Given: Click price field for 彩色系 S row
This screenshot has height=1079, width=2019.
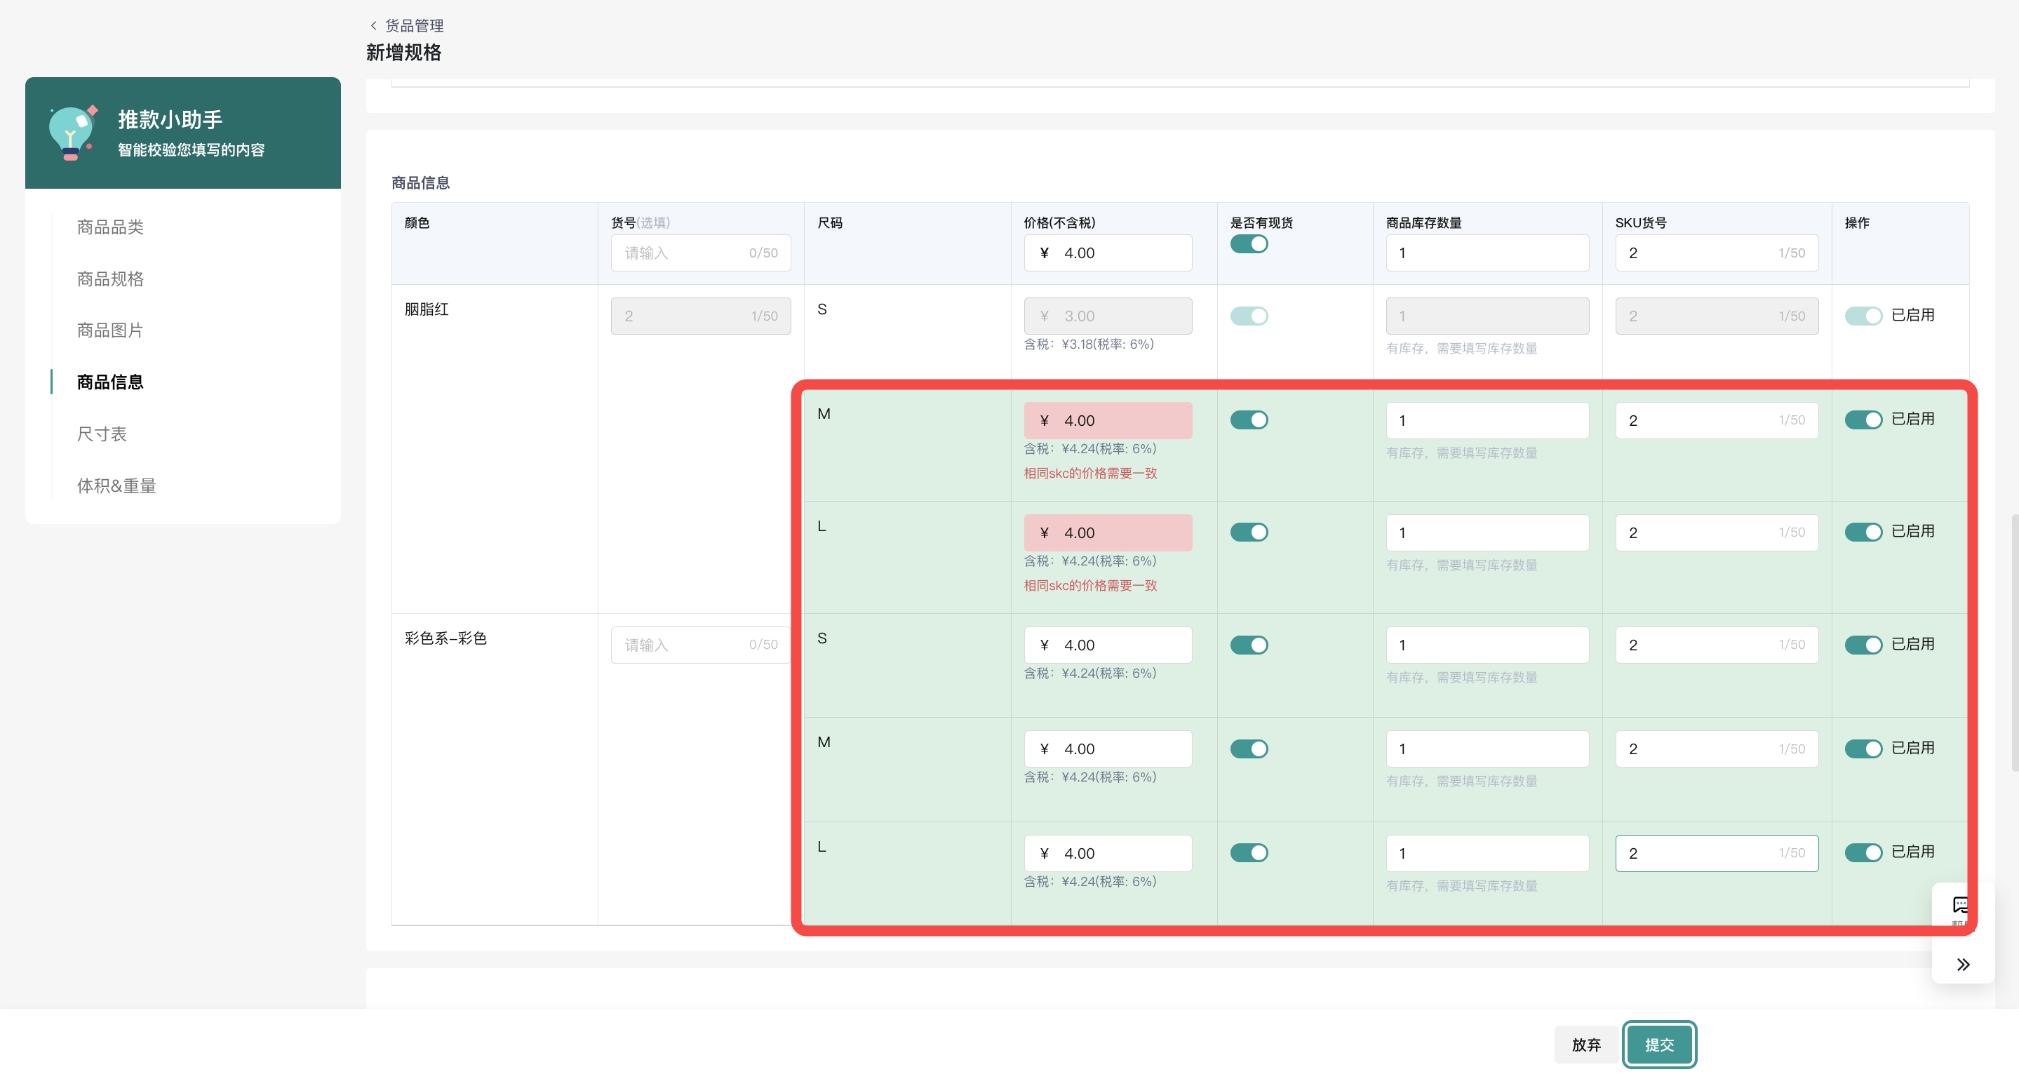Looking at the screenshot, I should pos(1108,645).
